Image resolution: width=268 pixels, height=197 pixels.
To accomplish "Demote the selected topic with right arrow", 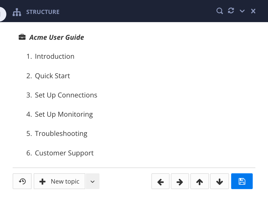I will pyautogui.click(x=180, y=181).
